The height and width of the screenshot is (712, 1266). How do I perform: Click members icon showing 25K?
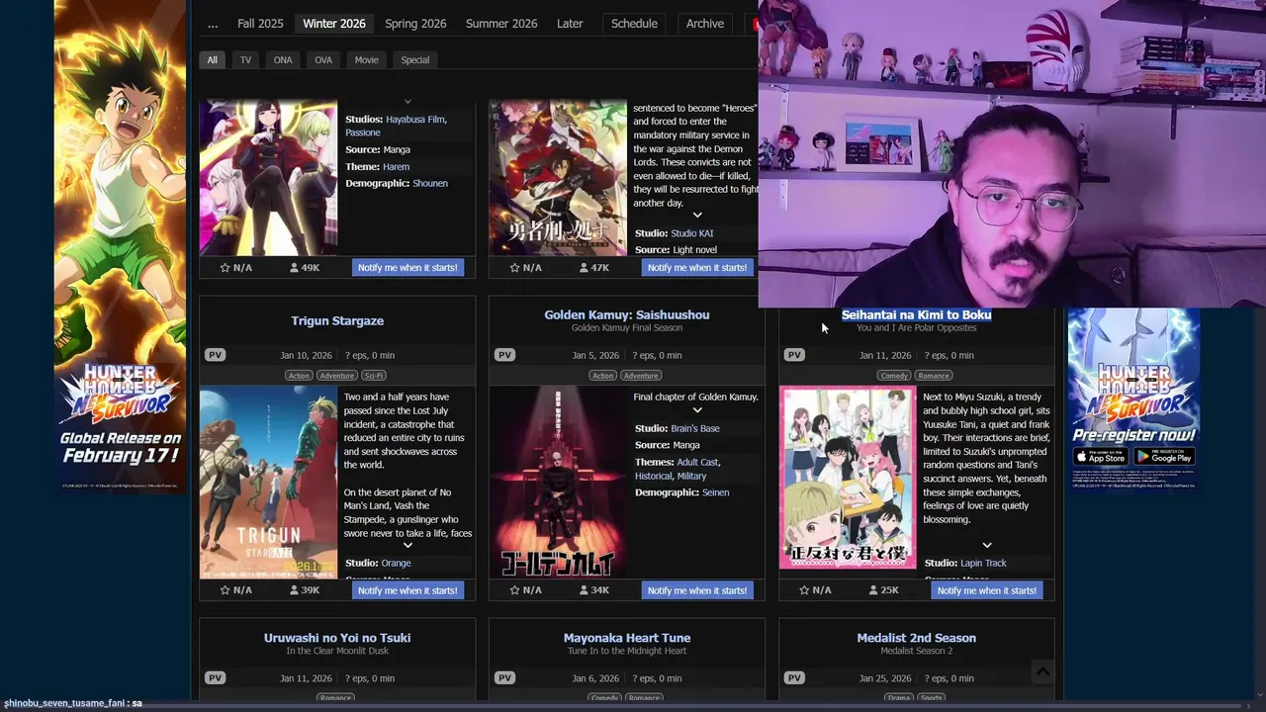pyautogui.click(x=873, y=590)
